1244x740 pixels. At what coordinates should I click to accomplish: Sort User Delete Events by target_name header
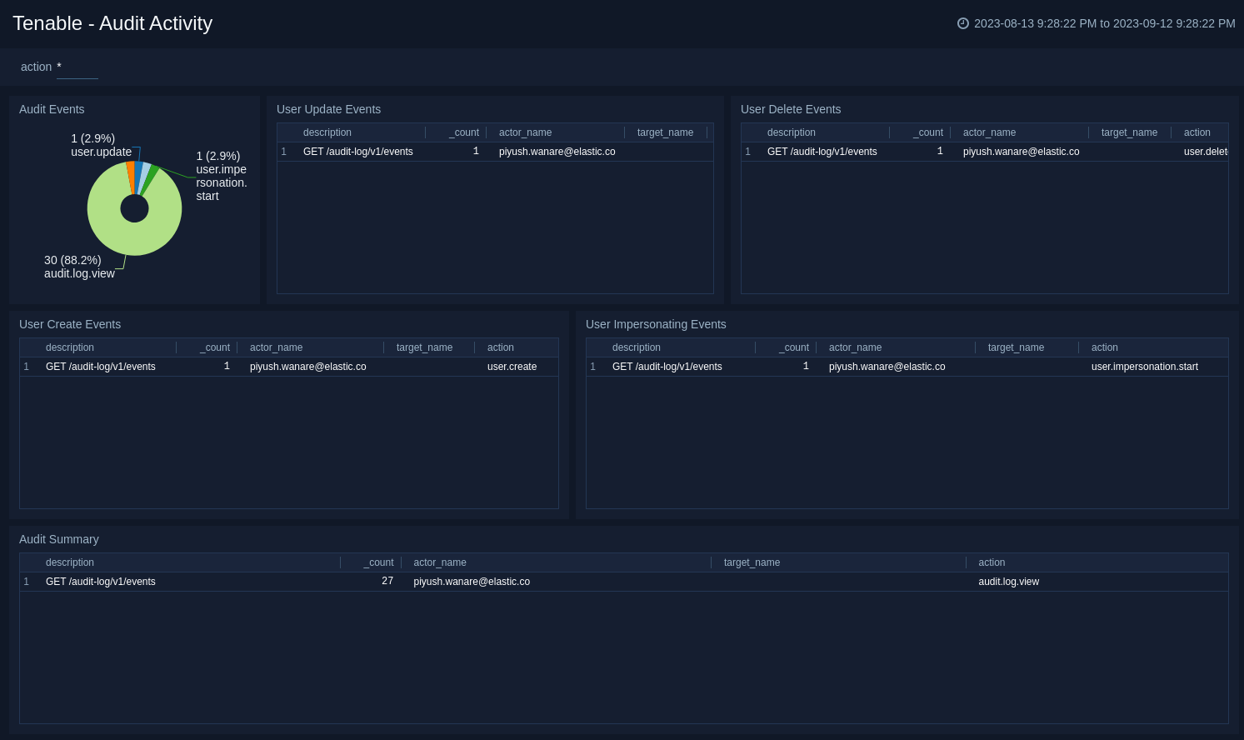click(1129, 132)
